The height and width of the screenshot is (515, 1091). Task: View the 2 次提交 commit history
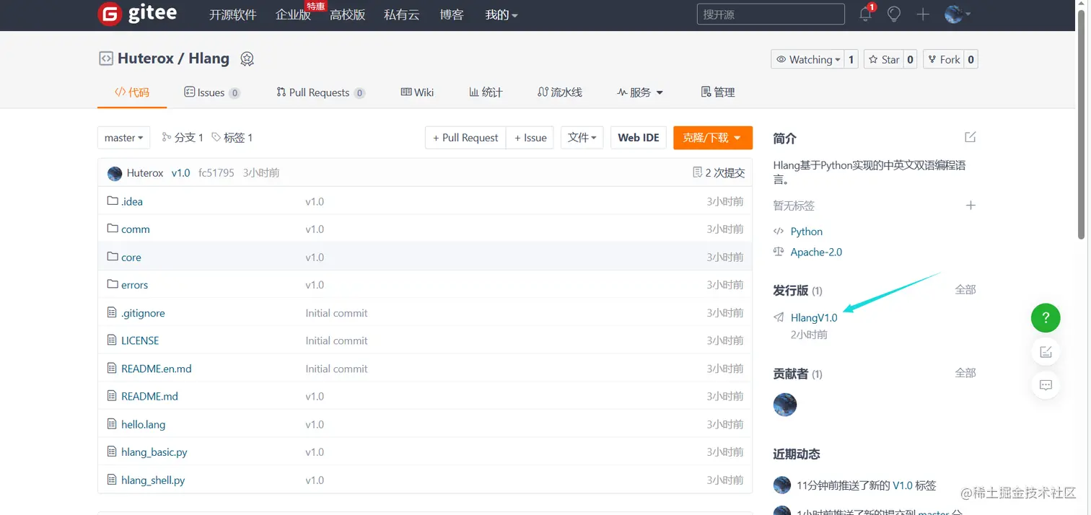point(719,173)
